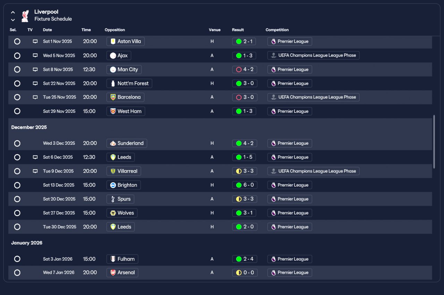The height and width of the screenshot is (295, 444).
Task: Click the Sunderland club crest
Action: [x=113, y=143]
